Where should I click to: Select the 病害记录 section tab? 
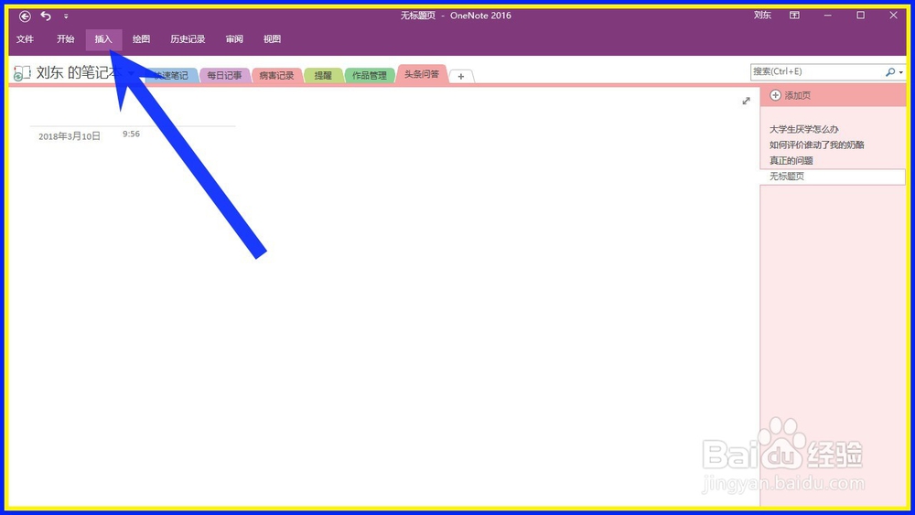[276, 75]
